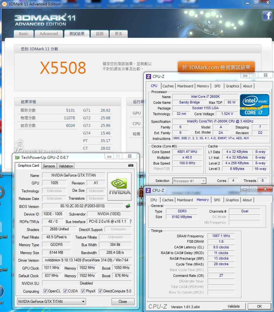Click the DRAM Frequency value 1067.1 MHz

pyautogui.click(x=221, y=236)
